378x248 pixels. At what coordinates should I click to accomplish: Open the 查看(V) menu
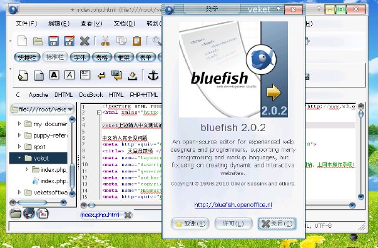coord(91,23)
